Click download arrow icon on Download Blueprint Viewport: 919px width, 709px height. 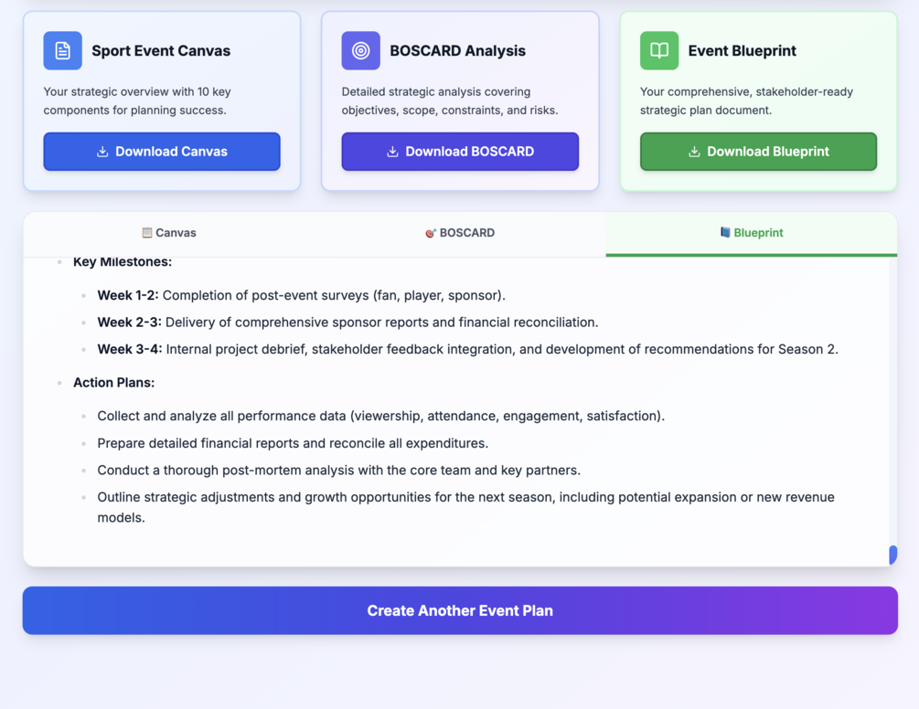tap(694, 152)
